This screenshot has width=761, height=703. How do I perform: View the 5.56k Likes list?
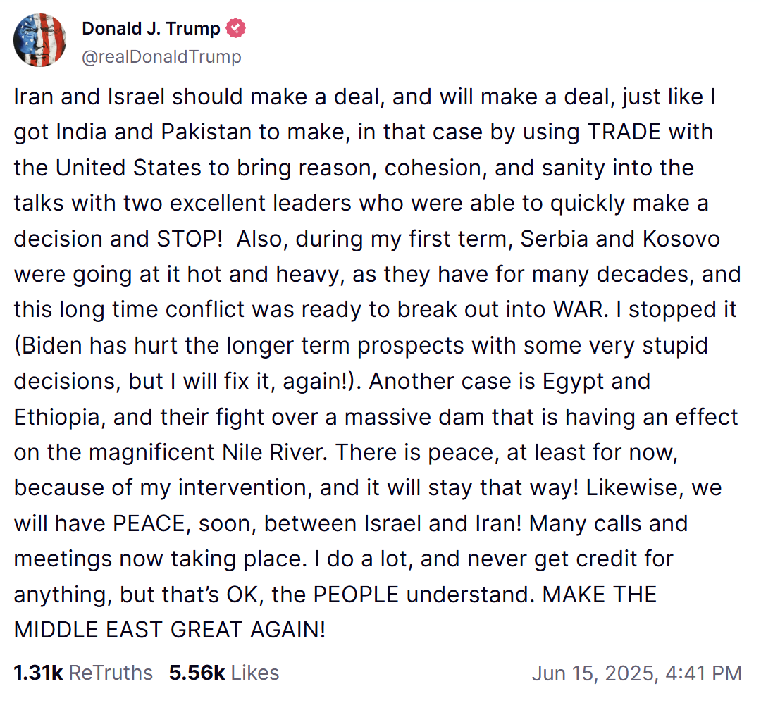point(224,673)
